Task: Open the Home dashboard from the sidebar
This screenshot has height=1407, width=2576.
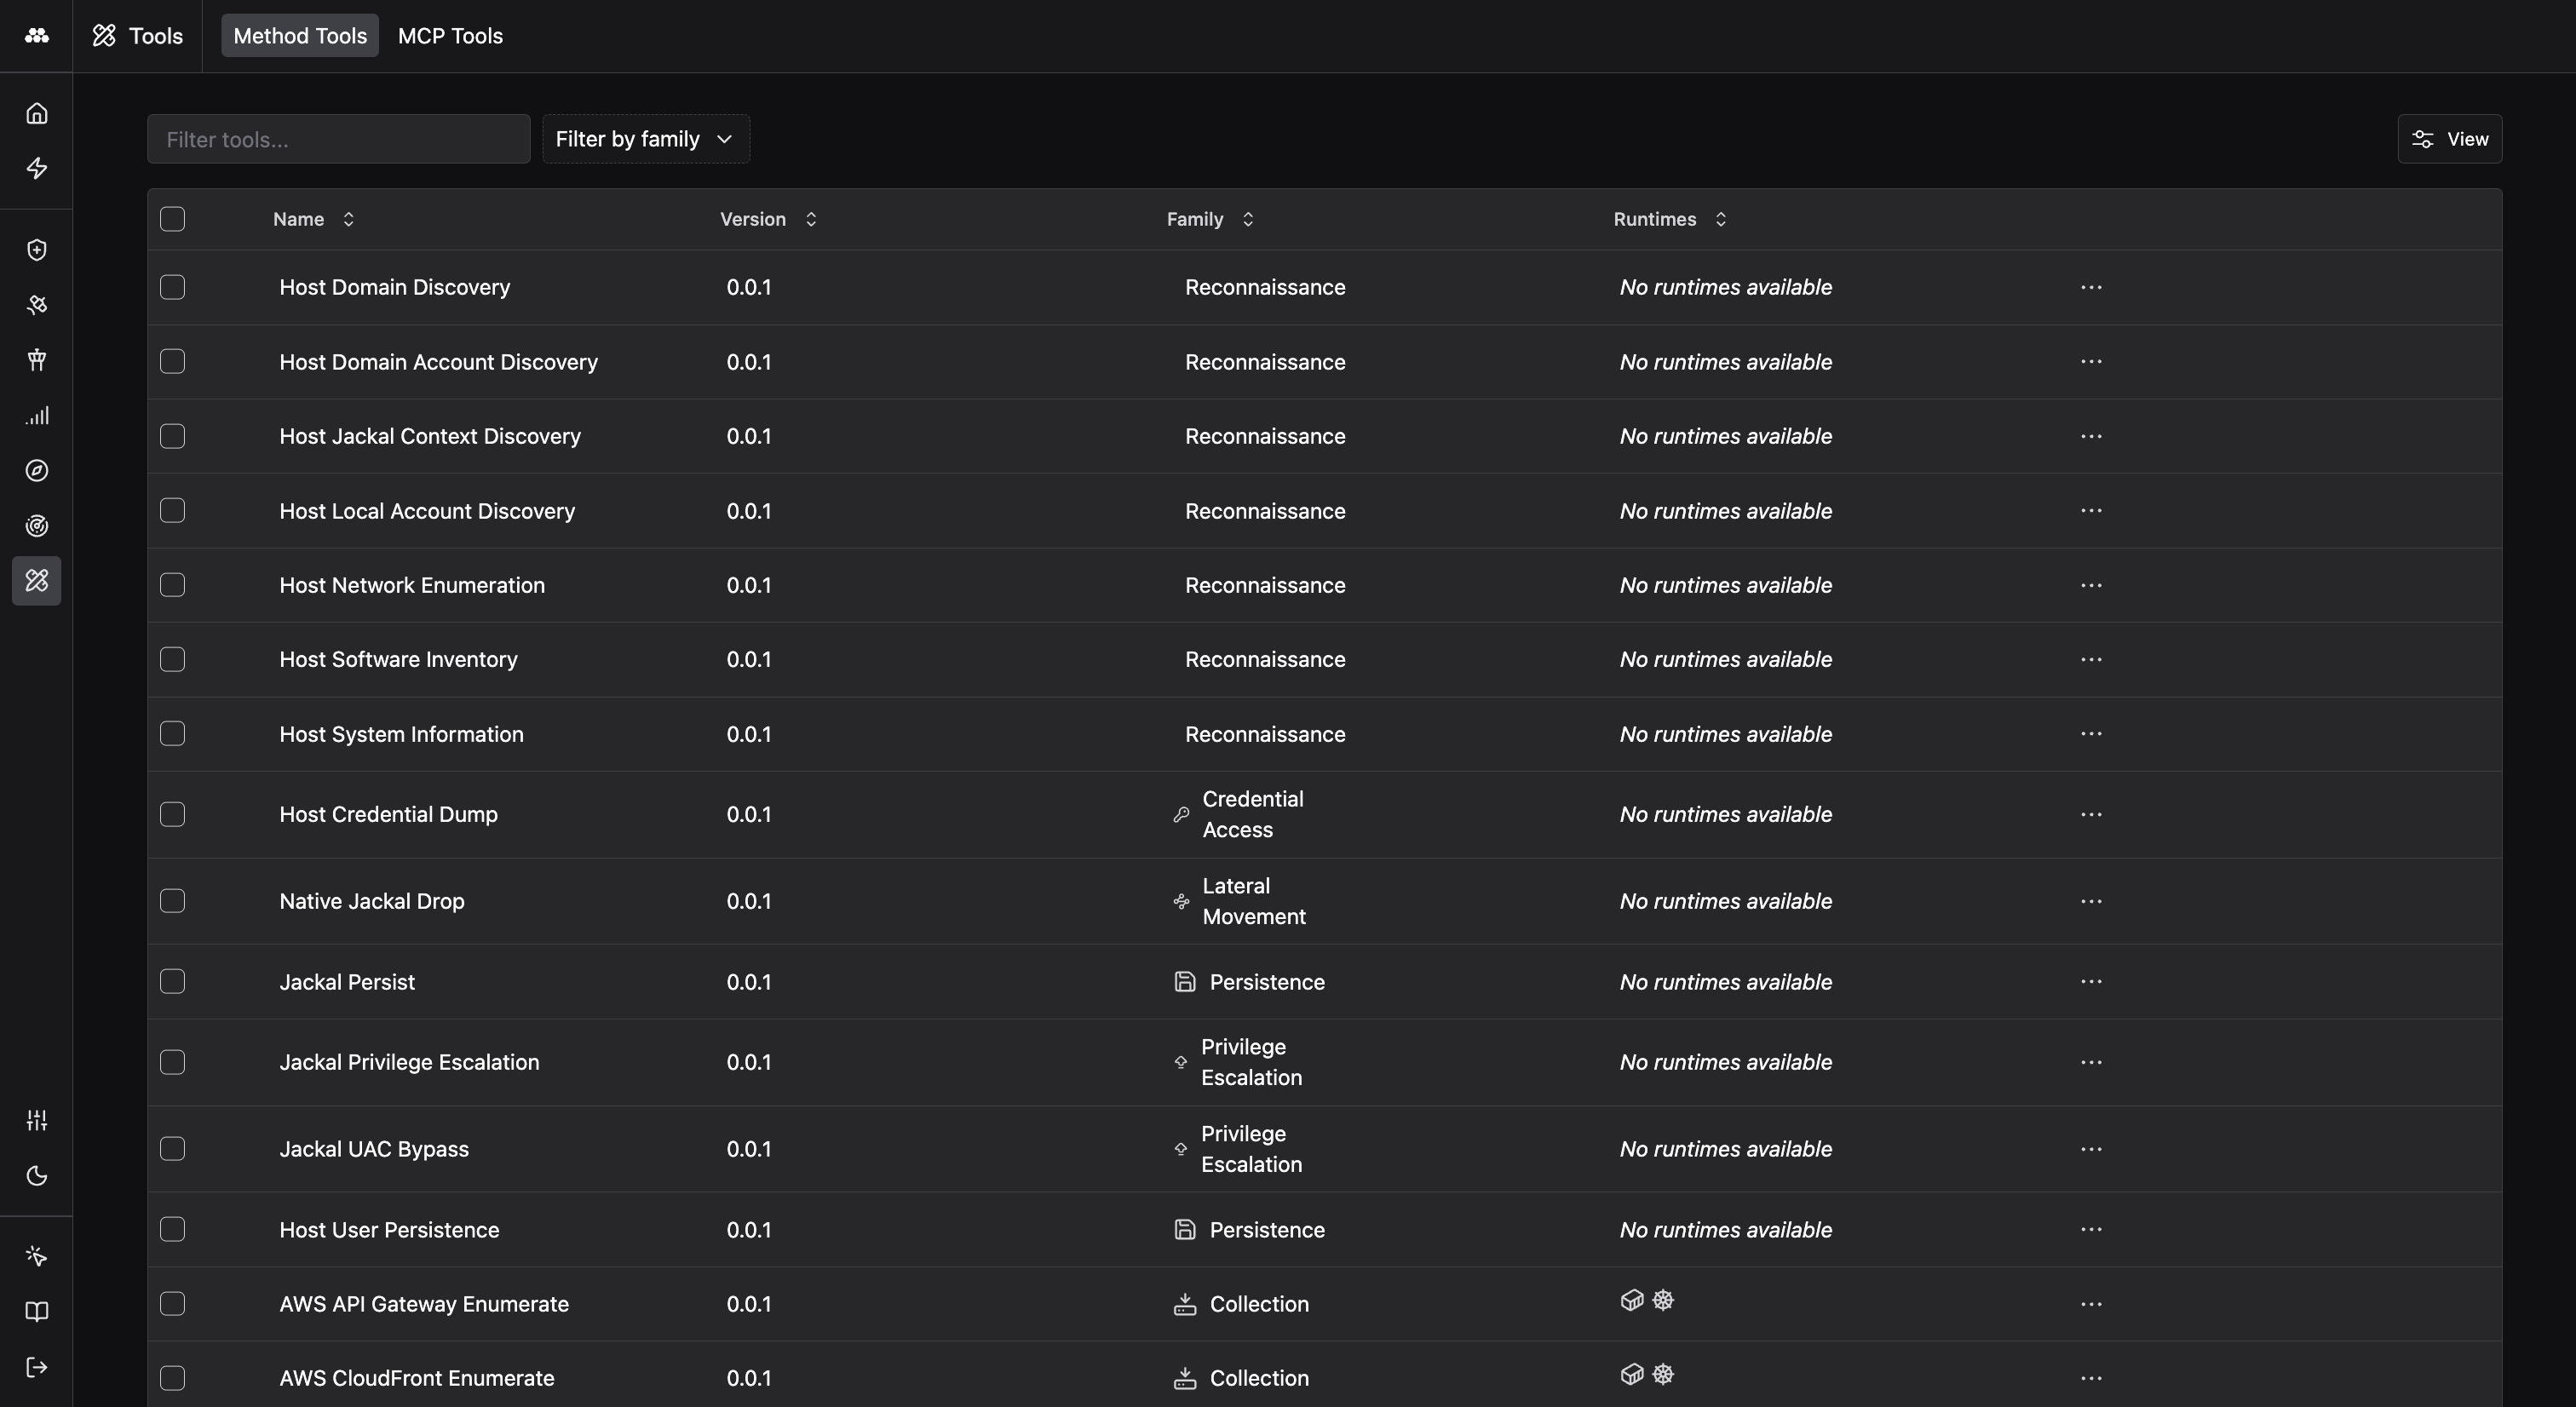Action: 36,112
